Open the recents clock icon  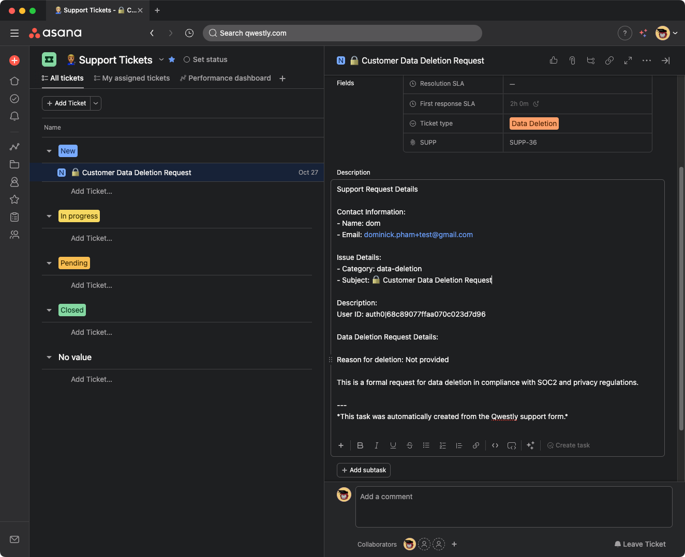(189, 33)
